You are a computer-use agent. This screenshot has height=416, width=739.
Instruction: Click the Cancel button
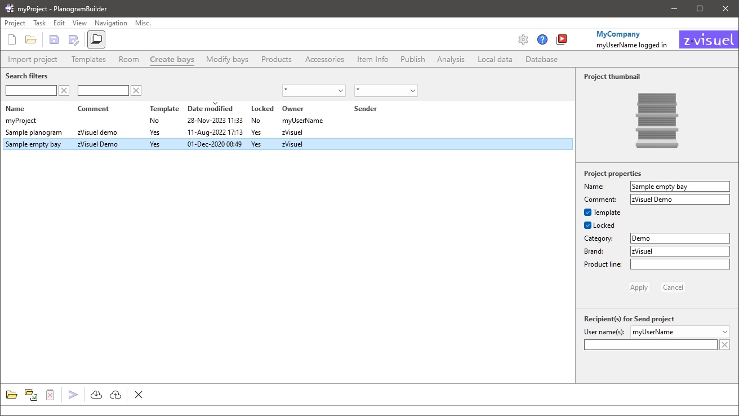[x=673, y=287]
